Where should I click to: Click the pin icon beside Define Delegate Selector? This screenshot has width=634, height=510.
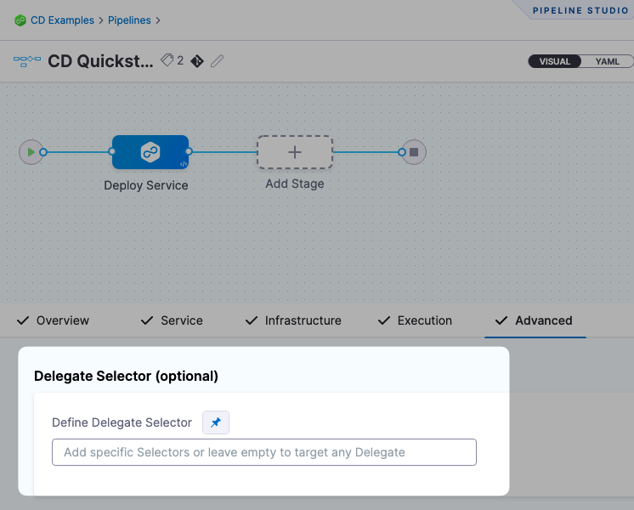pos(216,422)
